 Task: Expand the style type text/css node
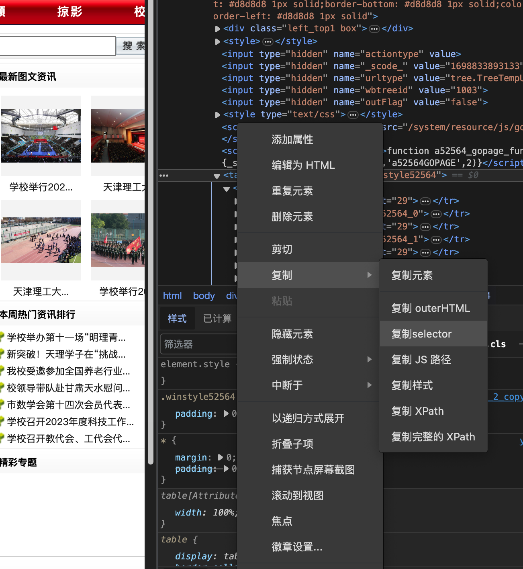(217, 115)
